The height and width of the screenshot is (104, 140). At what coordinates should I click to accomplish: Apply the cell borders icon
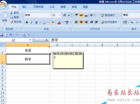point(44,22)
